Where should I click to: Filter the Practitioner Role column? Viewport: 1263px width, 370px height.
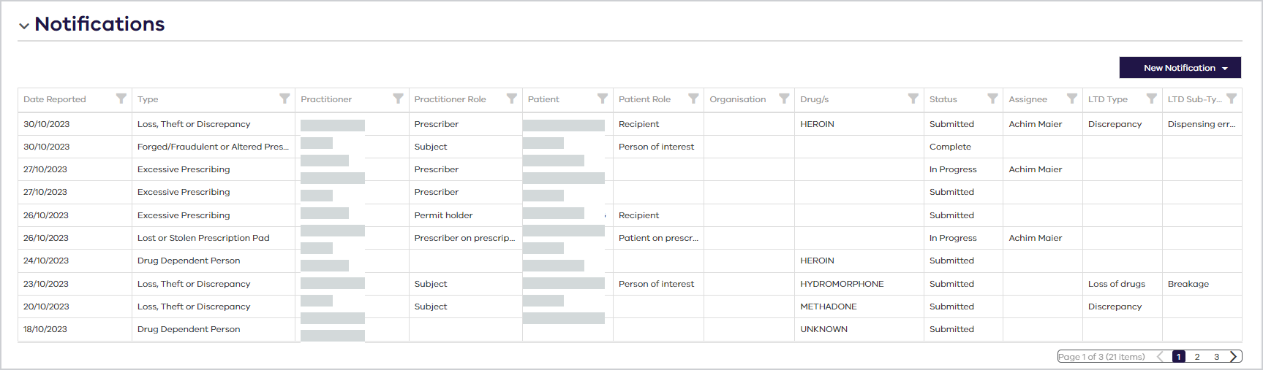[512, 99]
